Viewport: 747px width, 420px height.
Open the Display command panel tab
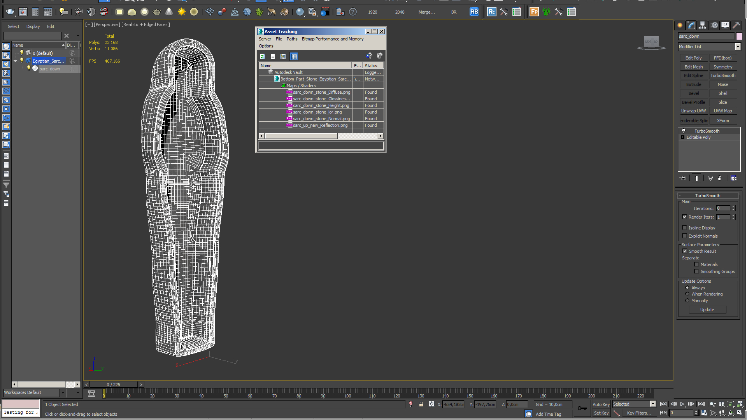725,25
